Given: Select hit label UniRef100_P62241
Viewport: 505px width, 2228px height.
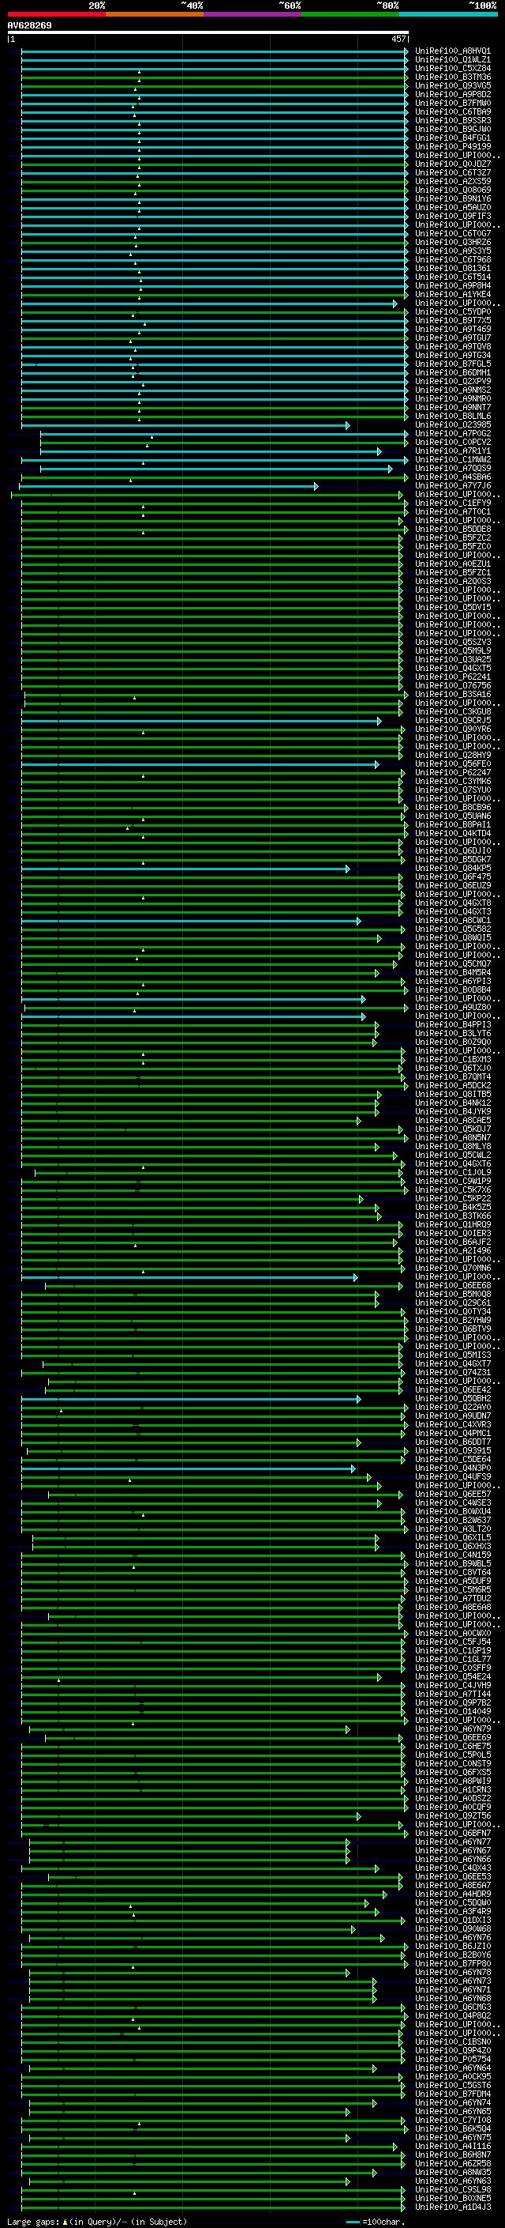Looking at the screenshot, I should (452, 677).
